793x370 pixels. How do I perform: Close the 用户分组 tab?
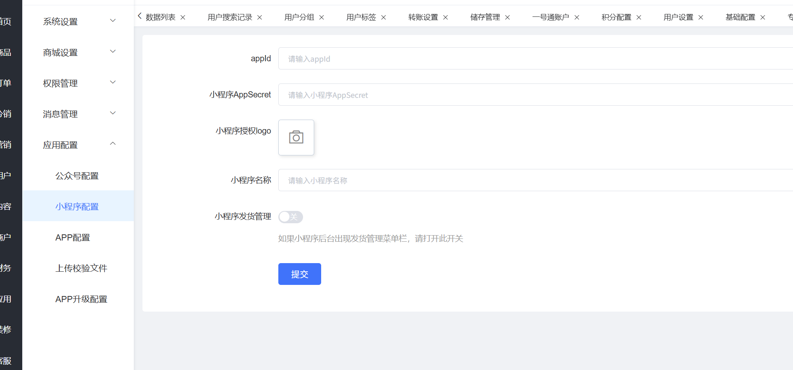(x=322, y=17)
